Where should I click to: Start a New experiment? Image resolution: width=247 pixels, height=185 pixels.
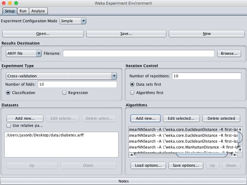pyautogui.click(x=207, y=34)
